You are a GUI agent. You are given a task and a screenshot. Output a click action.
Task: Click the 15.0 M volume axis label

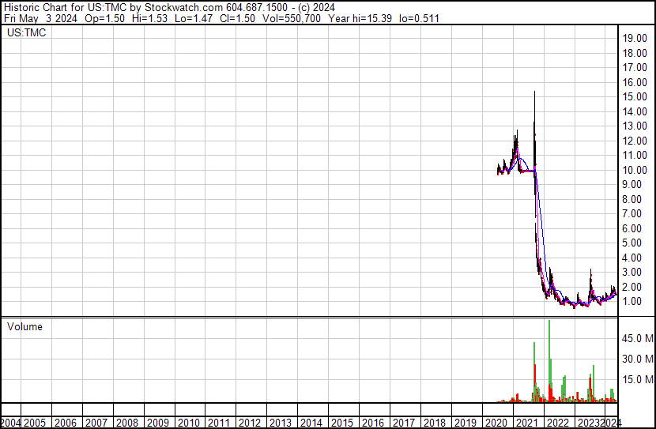click(638, 379)
